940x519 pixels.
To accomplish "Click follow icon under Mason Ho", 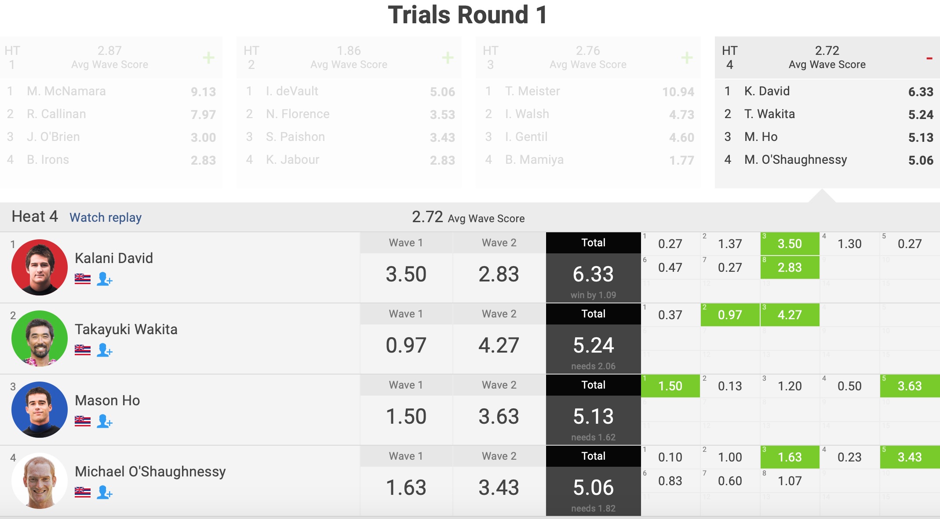I will coord(105,421).
